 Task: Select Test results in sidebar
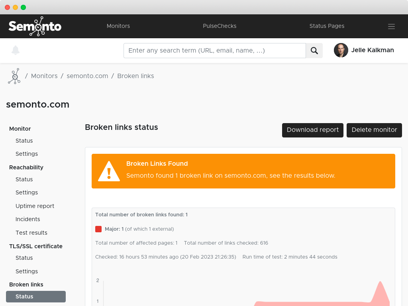tap(31, 233)
